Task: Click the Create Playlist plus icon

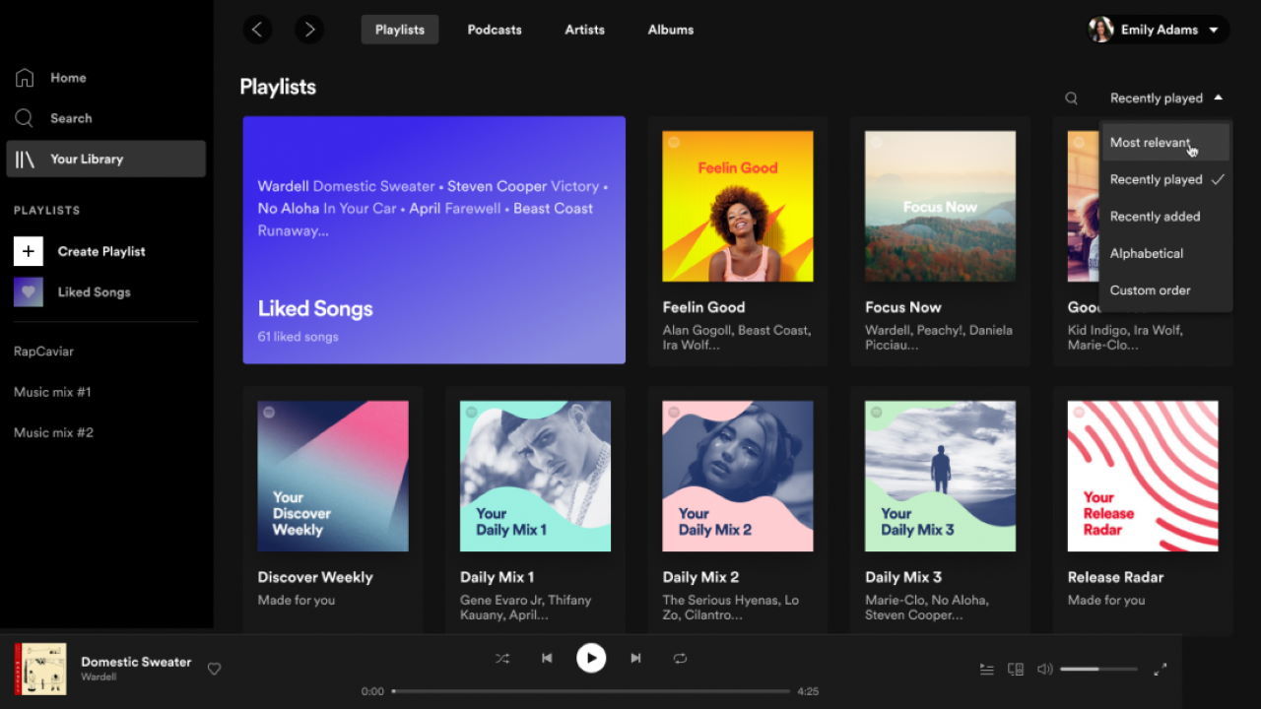Action: [x=28, y=251]
